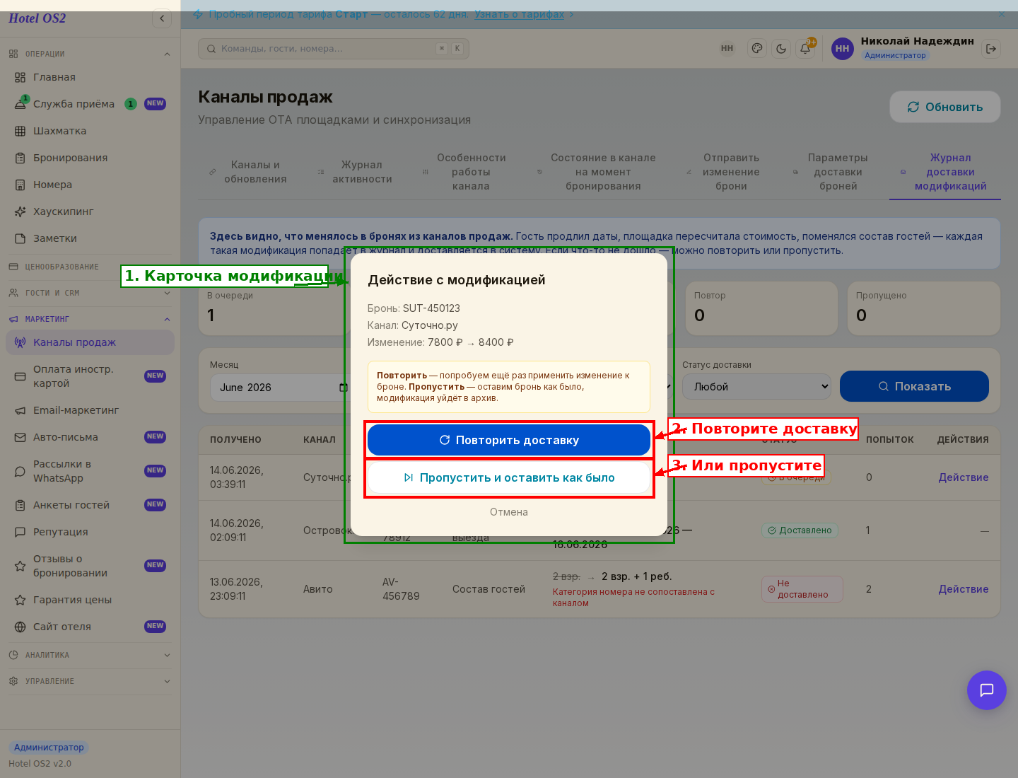Open Хаускипинг sparkle icon
The height and width of the screenshot is (778, 1018).
click(x=20, y=211)
